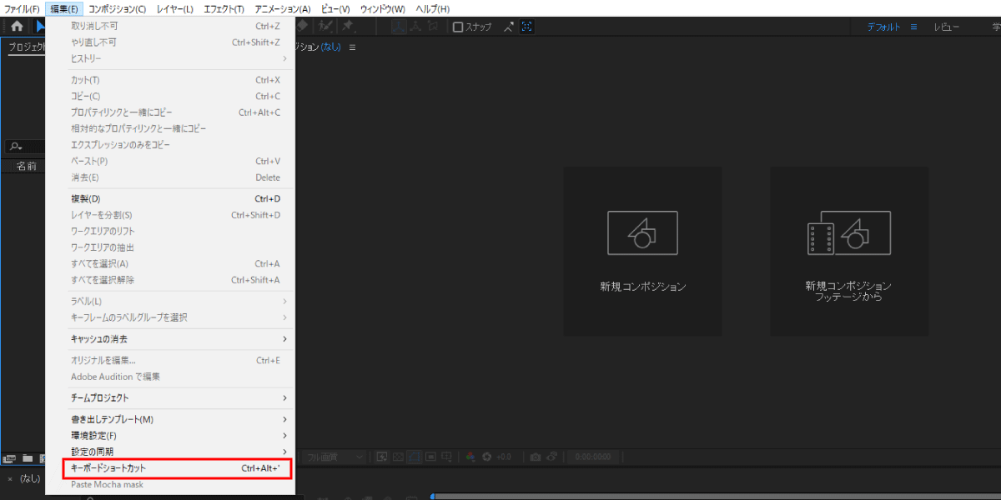Open the ウィンドウ(W) menu
Image resolution: width=1001 pixels, height=500 pixels.
point(383,8)
